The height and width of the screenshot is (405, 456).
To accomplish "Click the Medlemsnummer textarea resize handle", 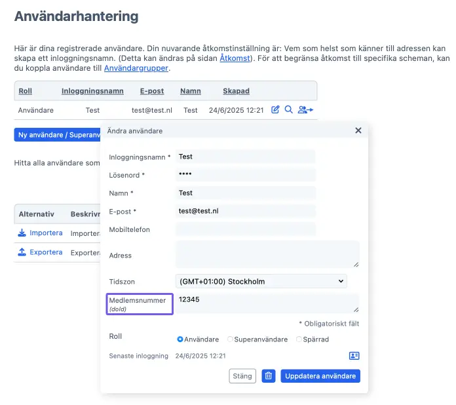I will coord(356,309).
